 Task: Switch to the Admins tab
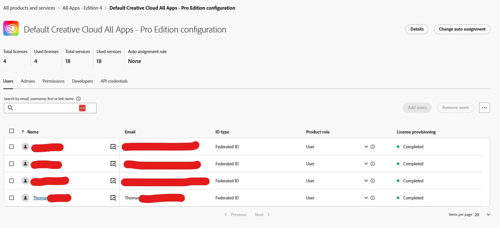(28, 81)
